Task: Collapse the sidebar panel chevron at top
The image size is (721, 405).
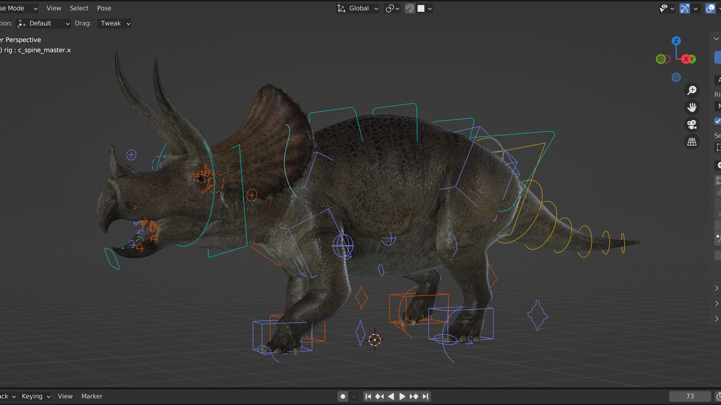Action: [x=716, y=39]
